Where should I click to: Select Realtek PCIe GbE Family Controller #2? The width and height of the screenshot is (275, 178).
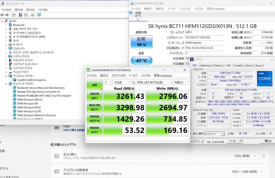coord(38,92)
